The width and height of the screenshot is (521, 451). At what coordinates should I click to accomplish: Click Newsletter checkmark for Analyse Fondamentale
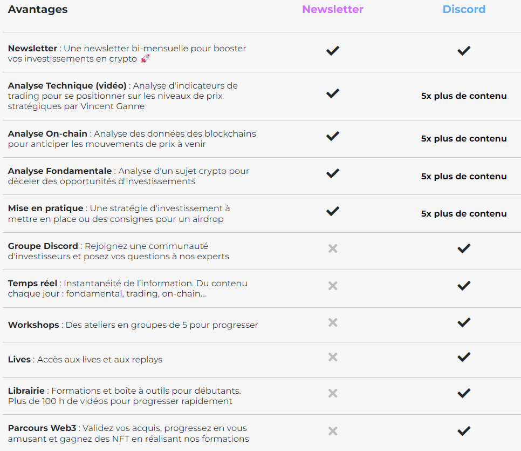(333, 173)
